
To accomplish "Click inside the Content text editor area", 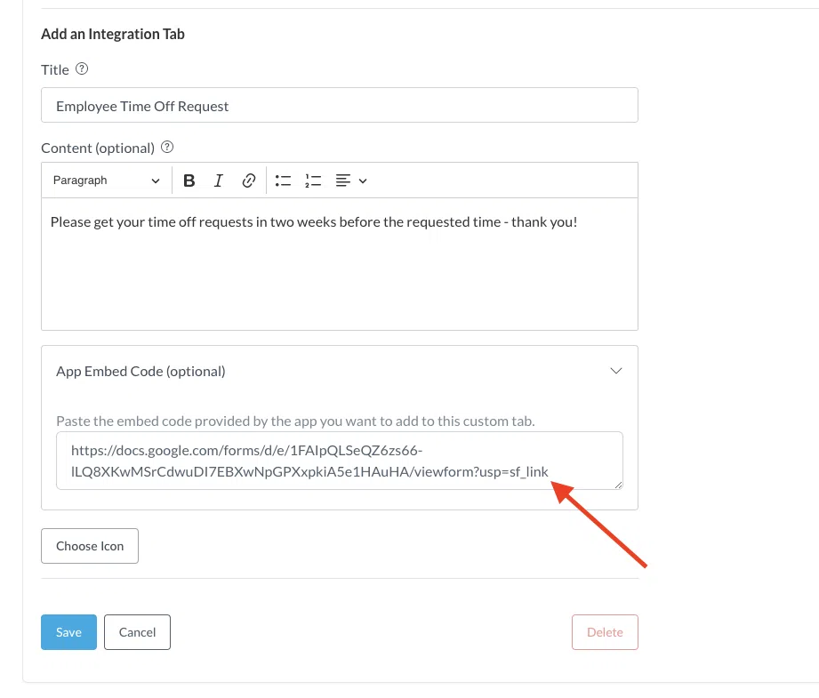I will click(339, 276).
